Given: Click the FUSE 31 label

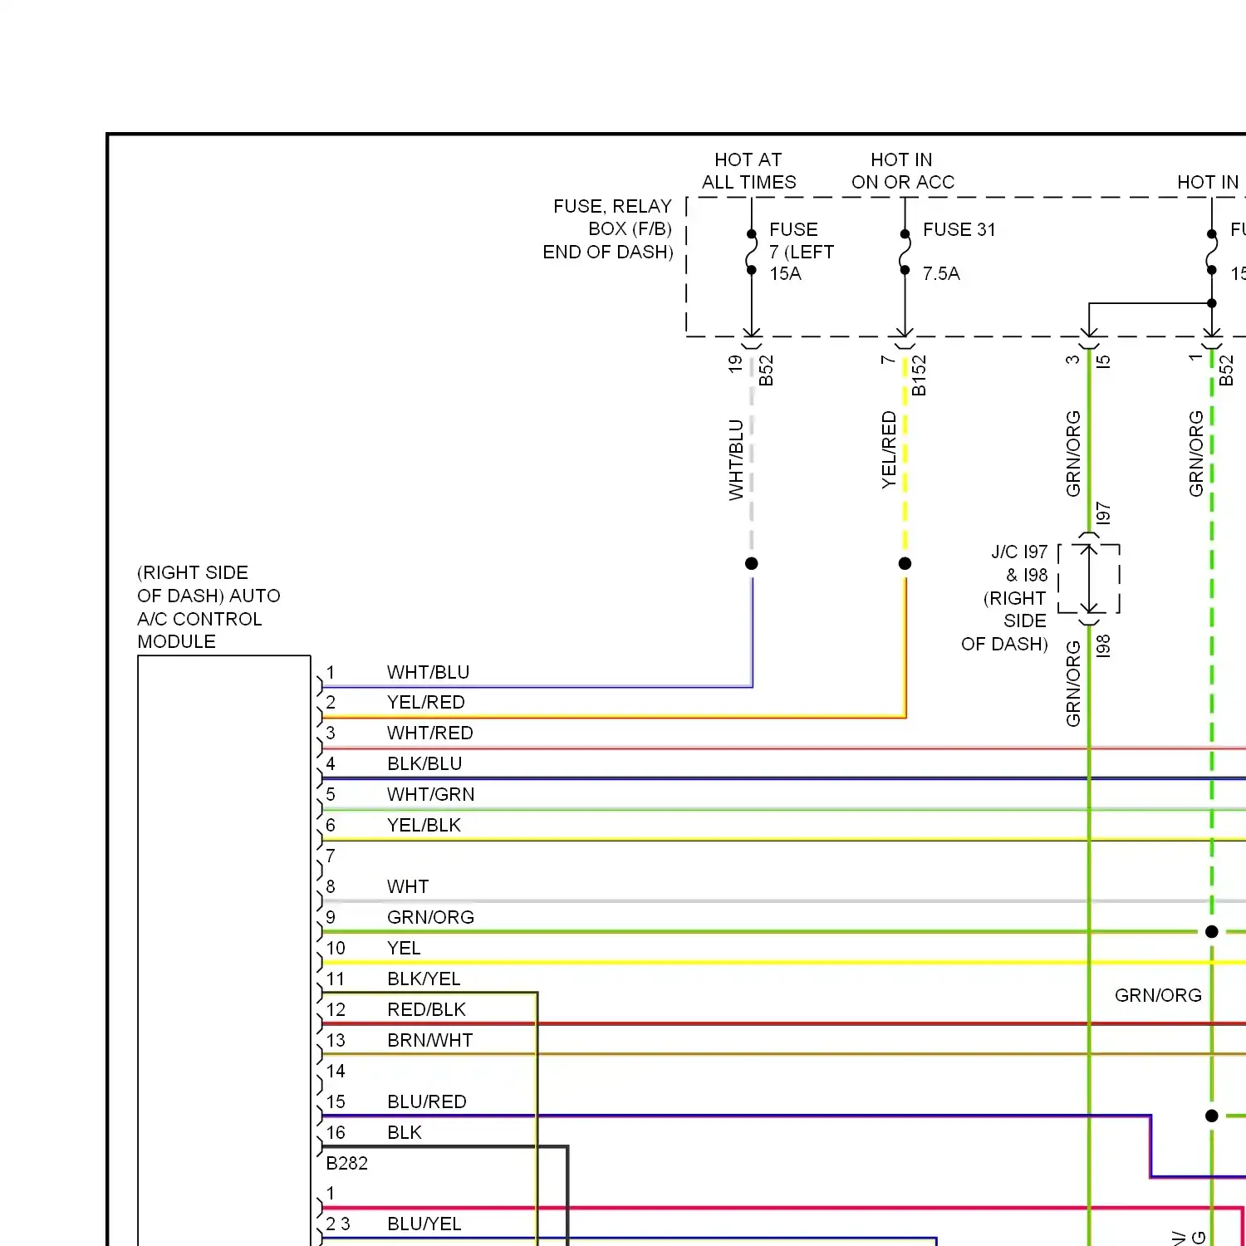Looking at the screenshot, I should click(959, 229).
